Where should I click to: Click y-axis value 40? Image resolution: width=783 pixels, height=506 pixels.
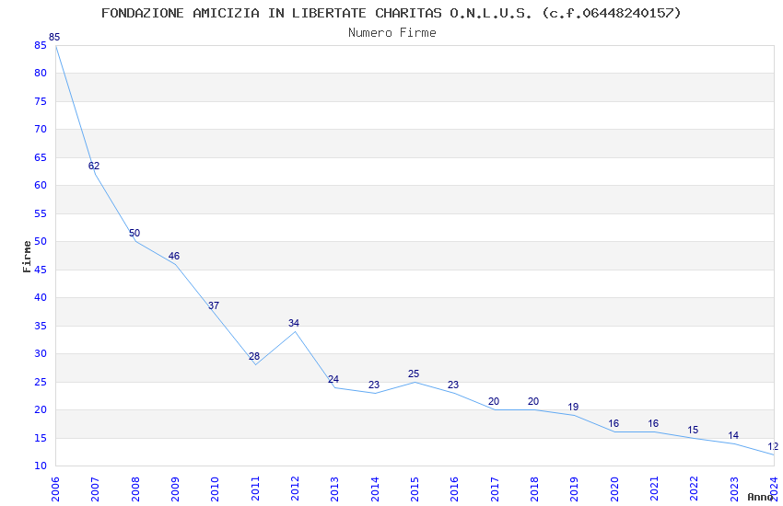point(41,297)
